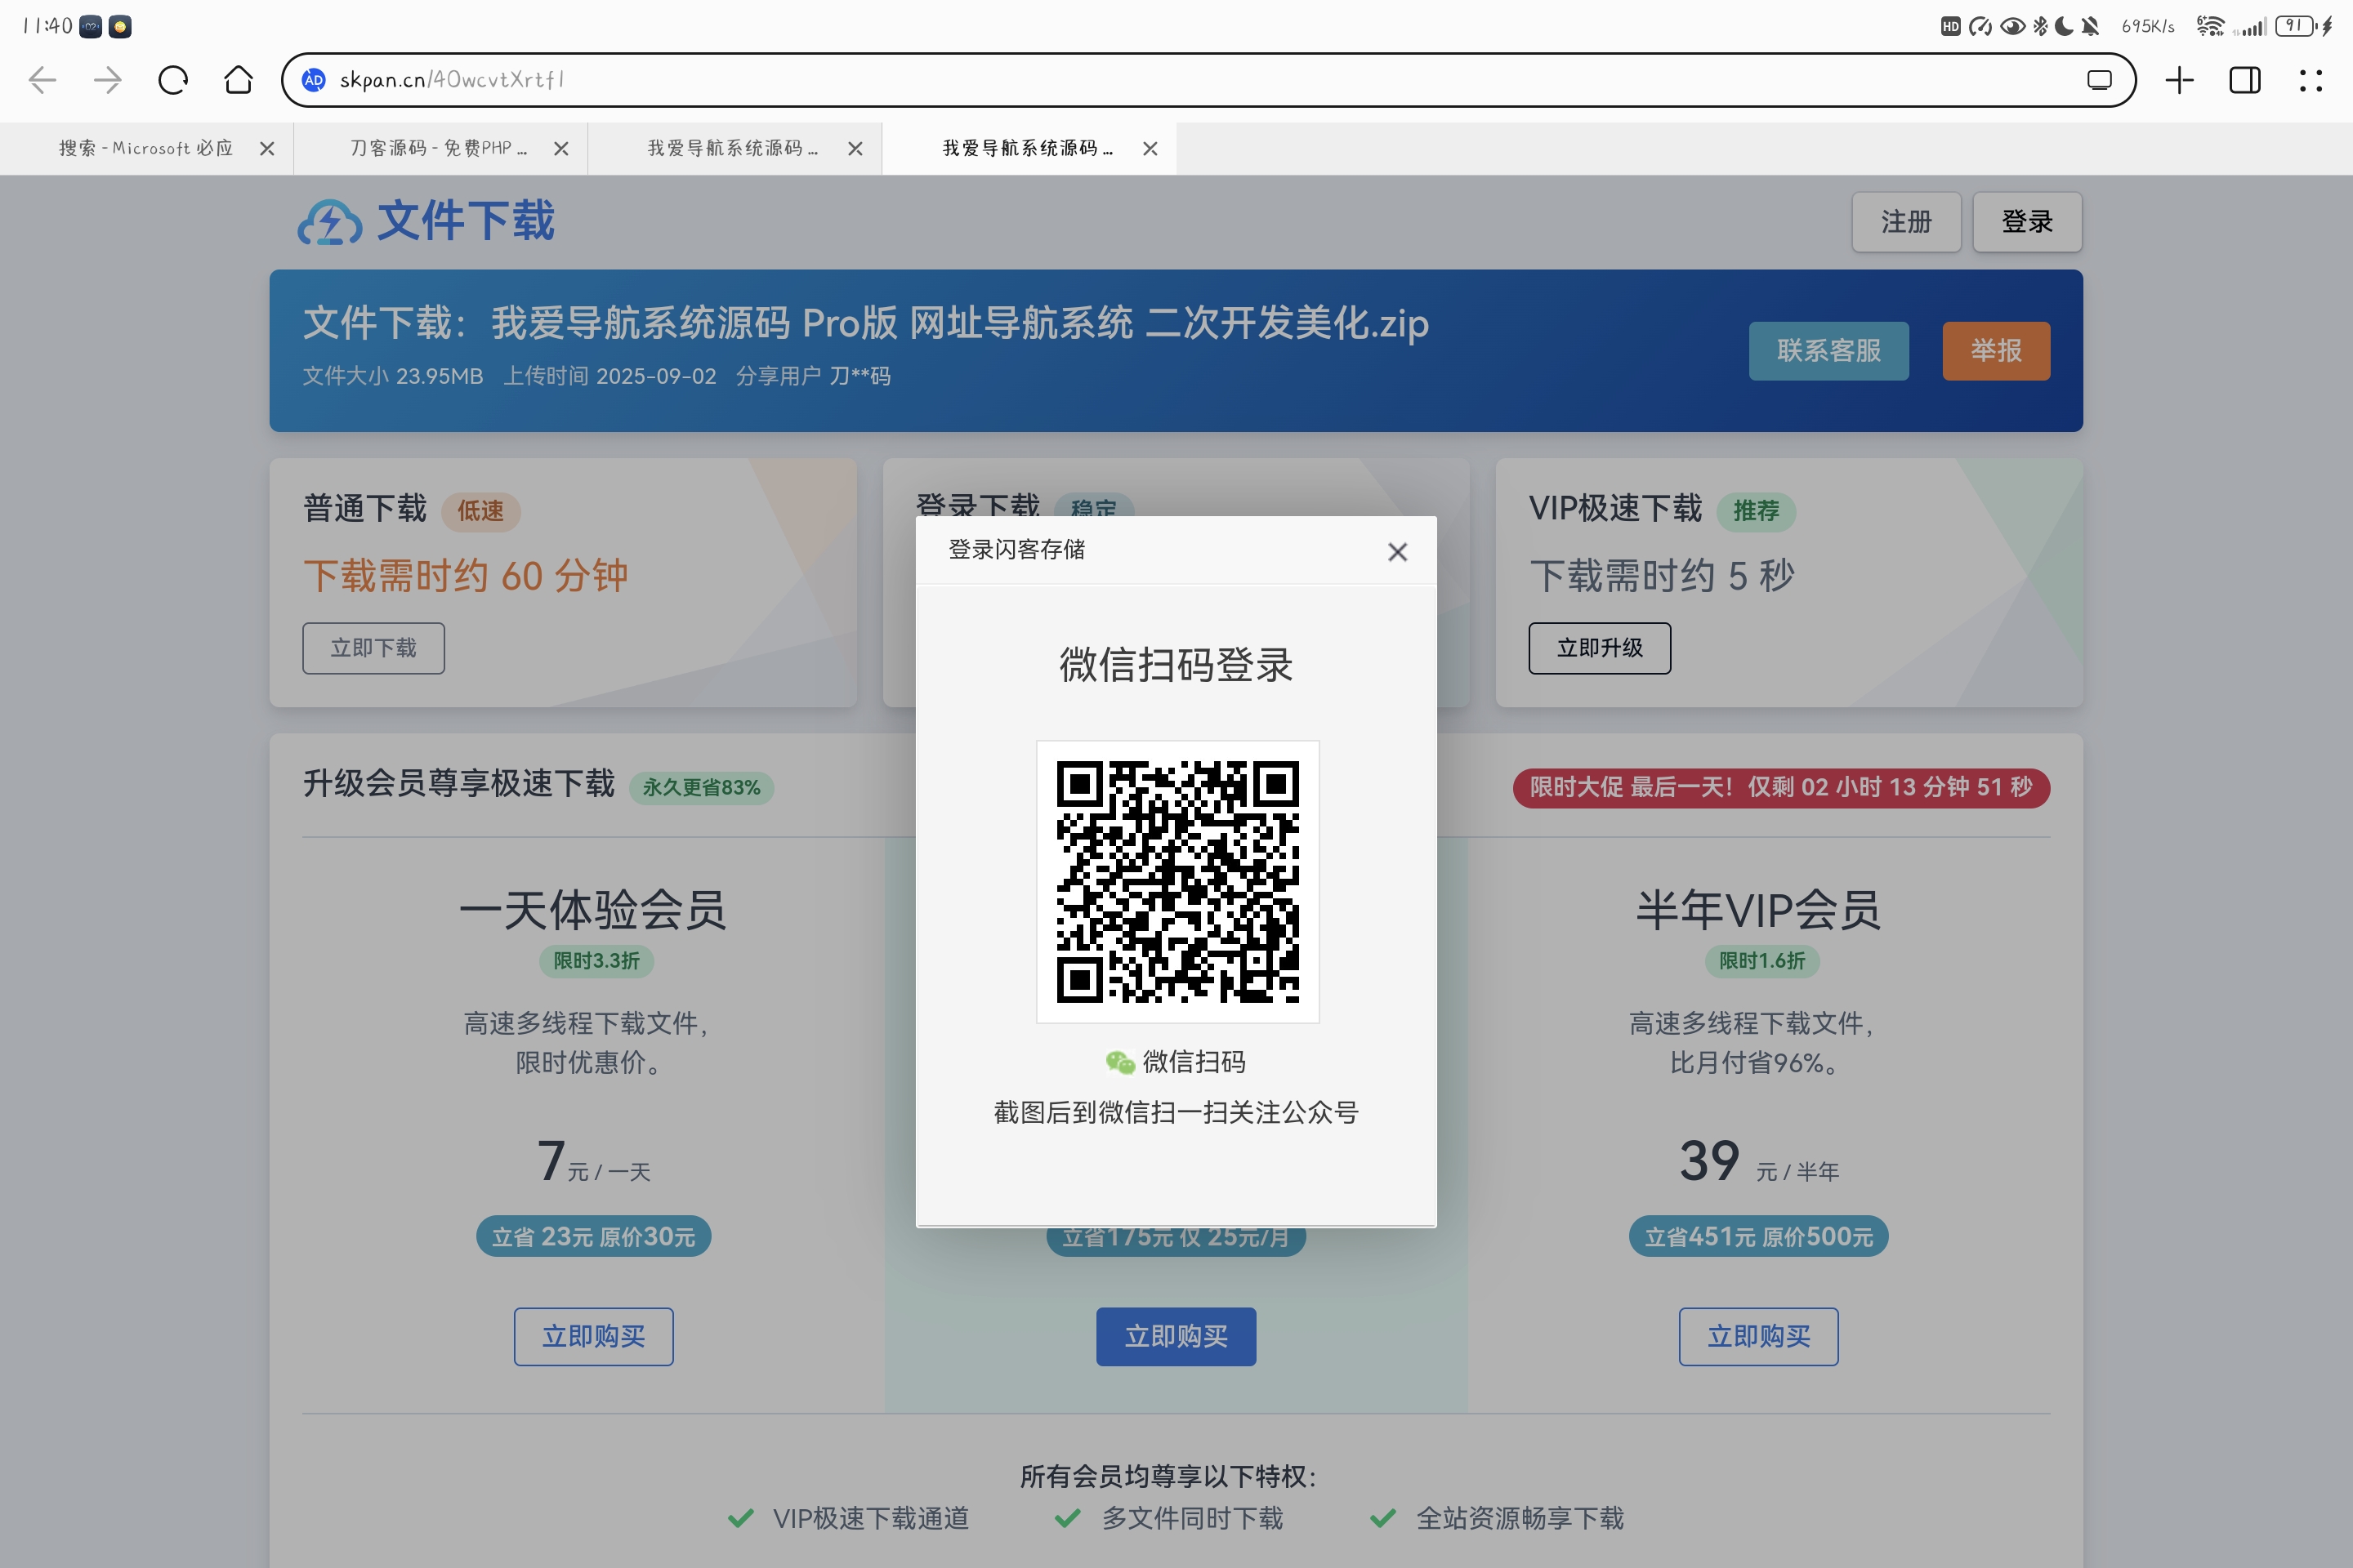Image resolution: width=2353 pixels, height=1568 pixels.
Task: Switch to the 搜索 - Microsoft 必应 tab
Action: click(145, 148)
